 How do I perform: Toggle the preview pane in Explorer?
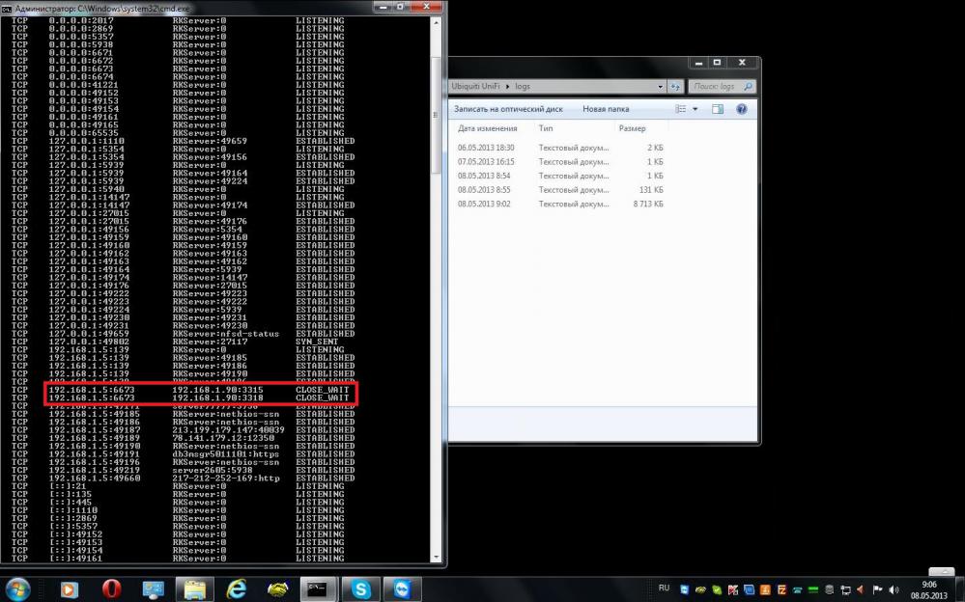click(719, 109)
